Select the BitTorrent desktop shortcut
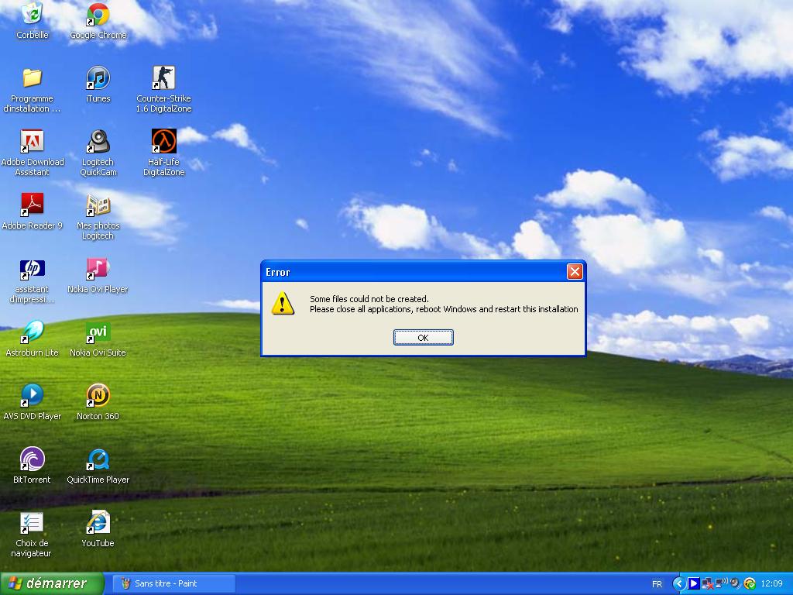Screen dimensions: 793x595 tap(32, 466)
